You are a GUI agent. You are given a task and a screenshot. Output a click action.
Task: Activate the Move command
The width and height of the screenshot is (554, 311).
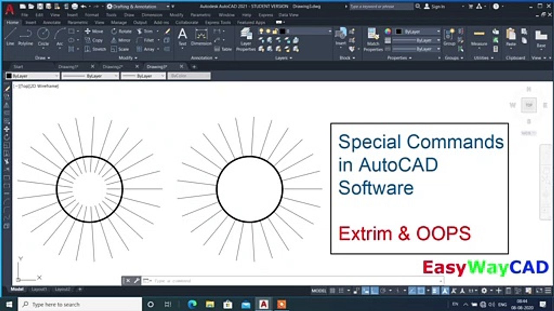point(94,31)
